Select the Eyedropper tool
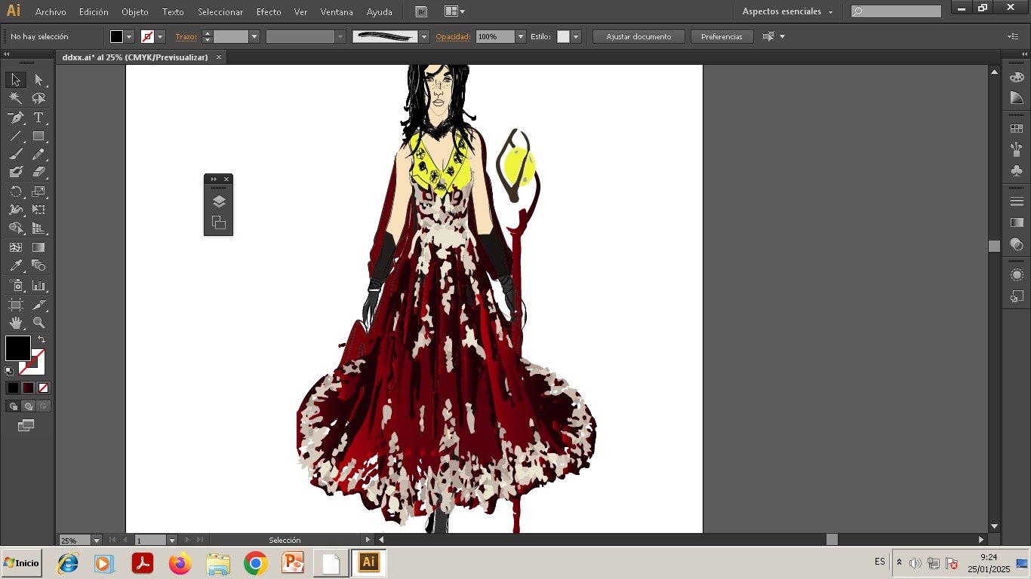Viewport: 1031px width, 579px height. pos(15,265)
